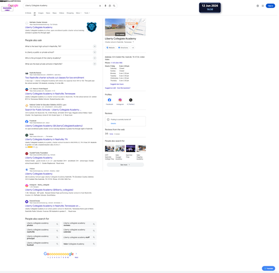
Task: Click the search icon on the 'reviews' suggestion
Action: pos(94,224)
